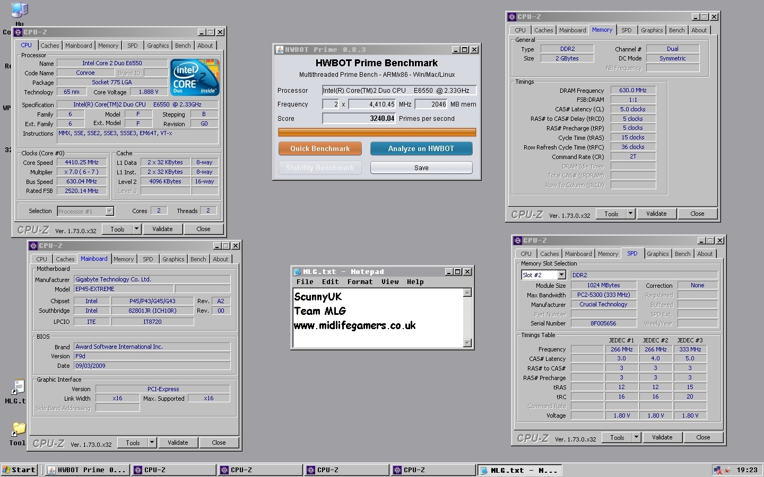Click Notepad text area line ScunnyUK

[x=318, y=297]
